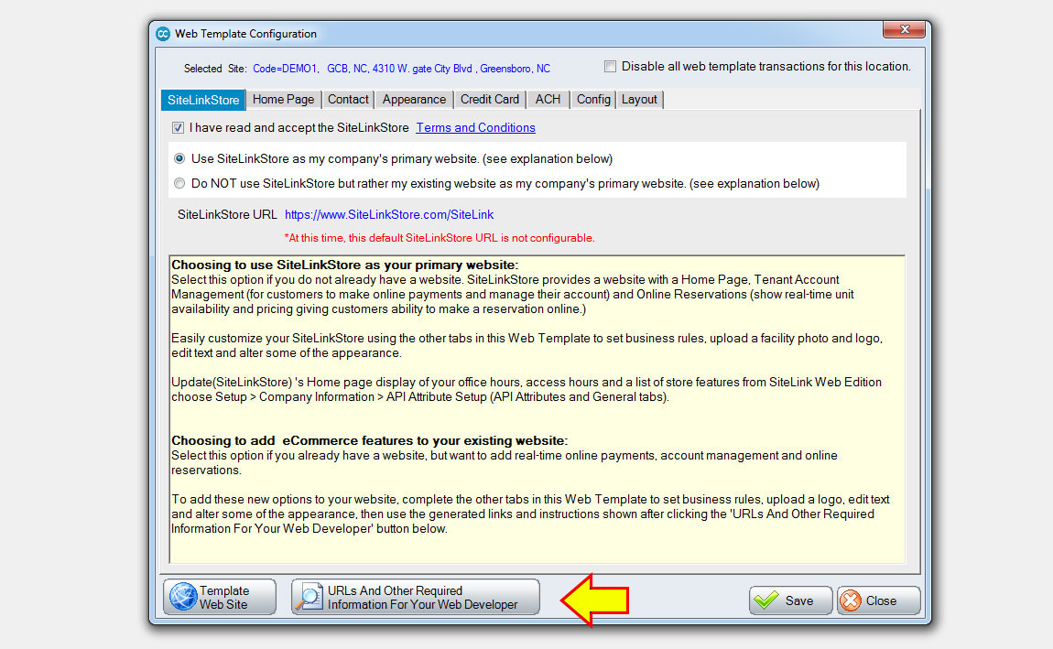Click the 'Choosing to use SiteLinkStore' heading
1053x649 pixels.
[344, 265]
